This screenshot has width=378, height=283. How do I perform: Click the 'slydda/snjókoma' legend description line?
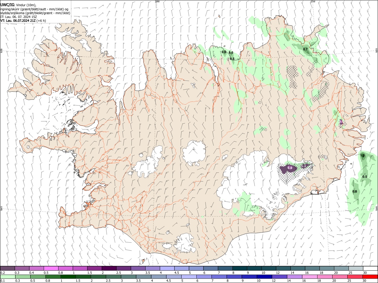click(35, 13)
